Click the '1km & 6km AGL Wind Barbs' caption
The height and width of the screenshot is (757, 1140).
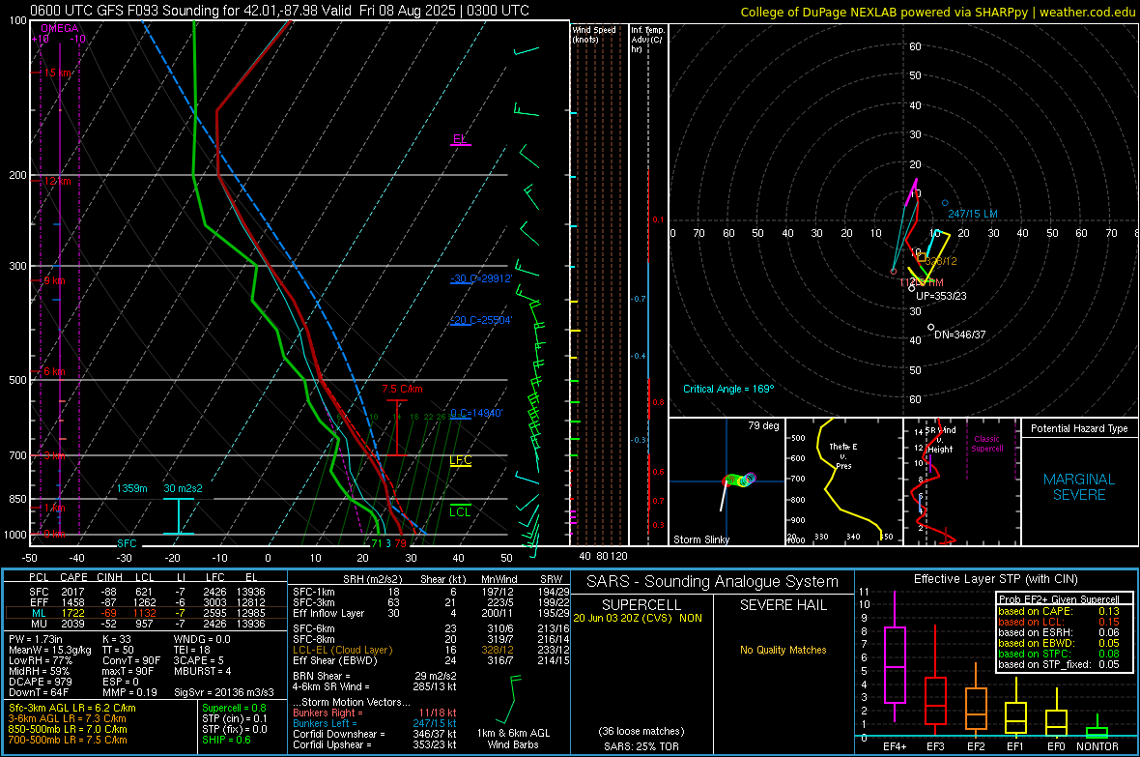coord(513,739)
